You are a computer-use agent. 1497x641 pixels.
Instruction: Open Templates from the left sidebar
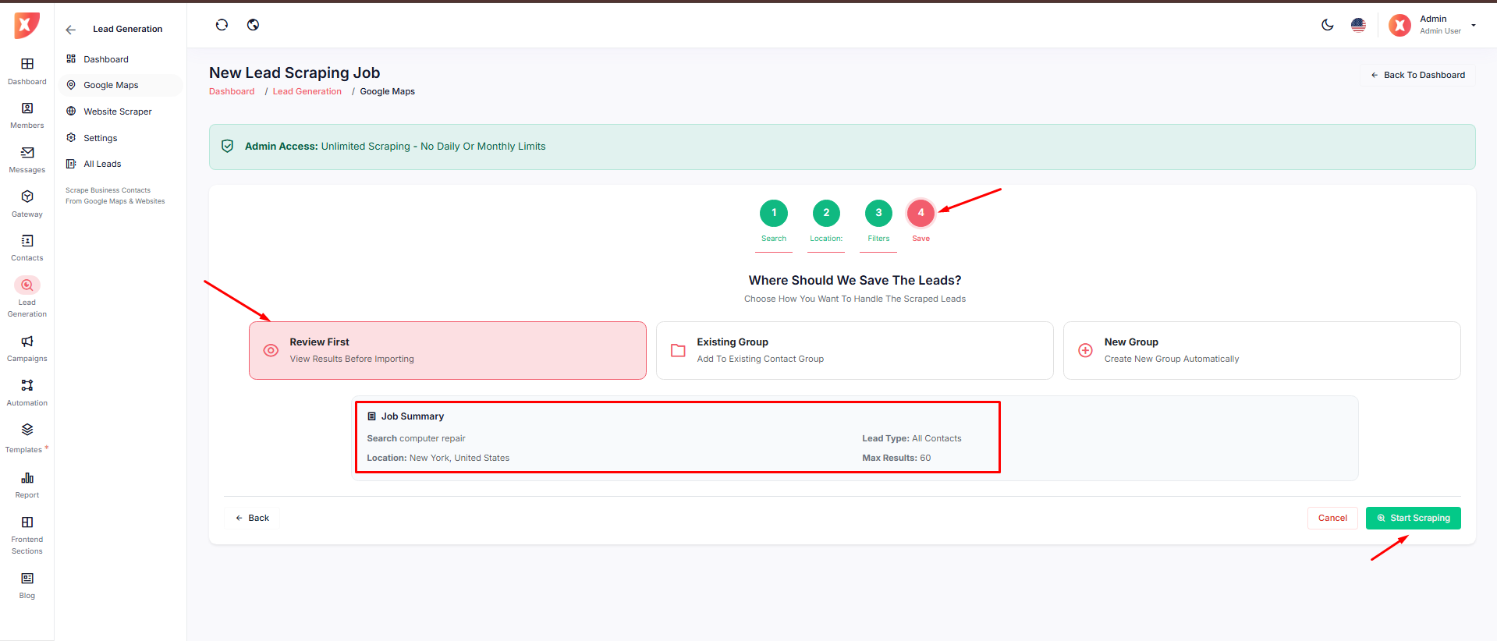tap(27, 437)
